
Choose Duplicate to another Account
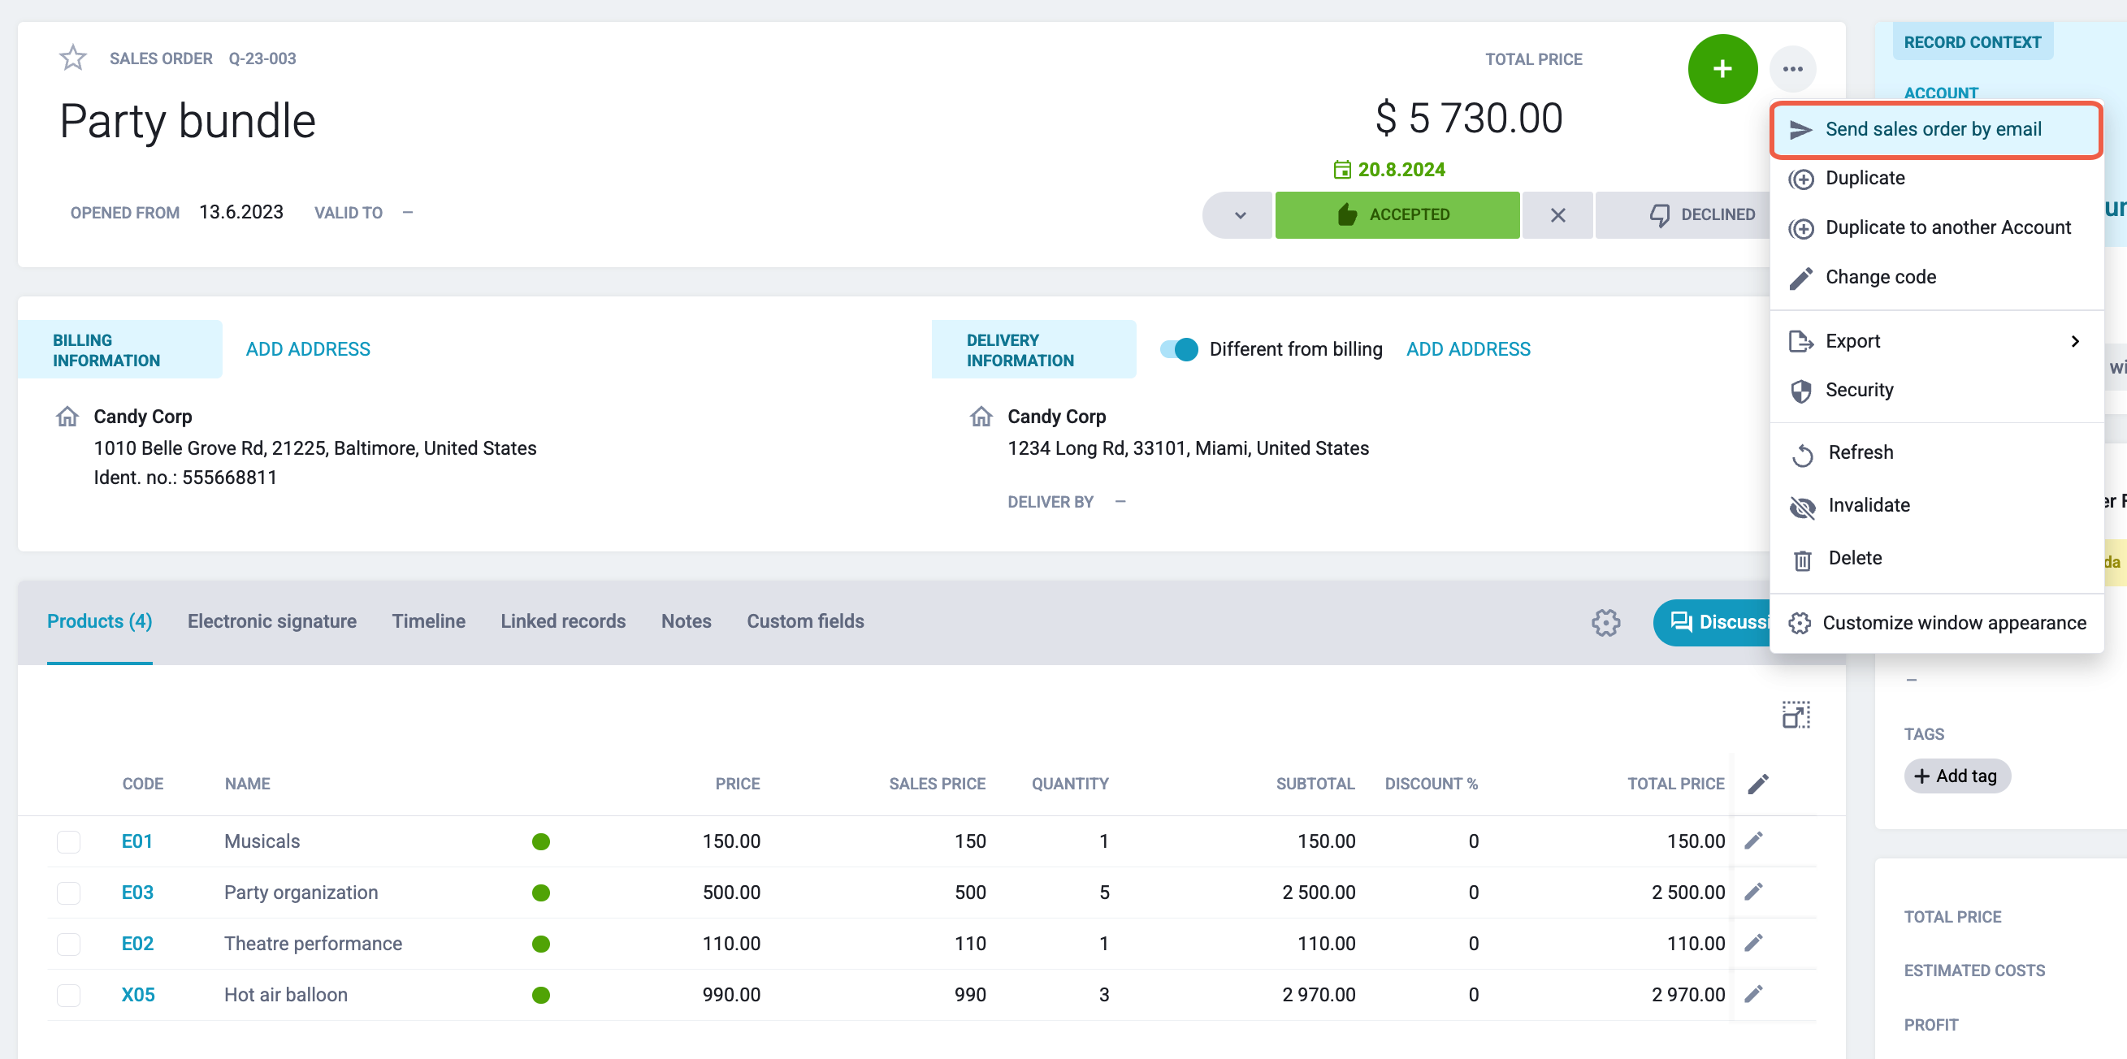[1936, 228]
